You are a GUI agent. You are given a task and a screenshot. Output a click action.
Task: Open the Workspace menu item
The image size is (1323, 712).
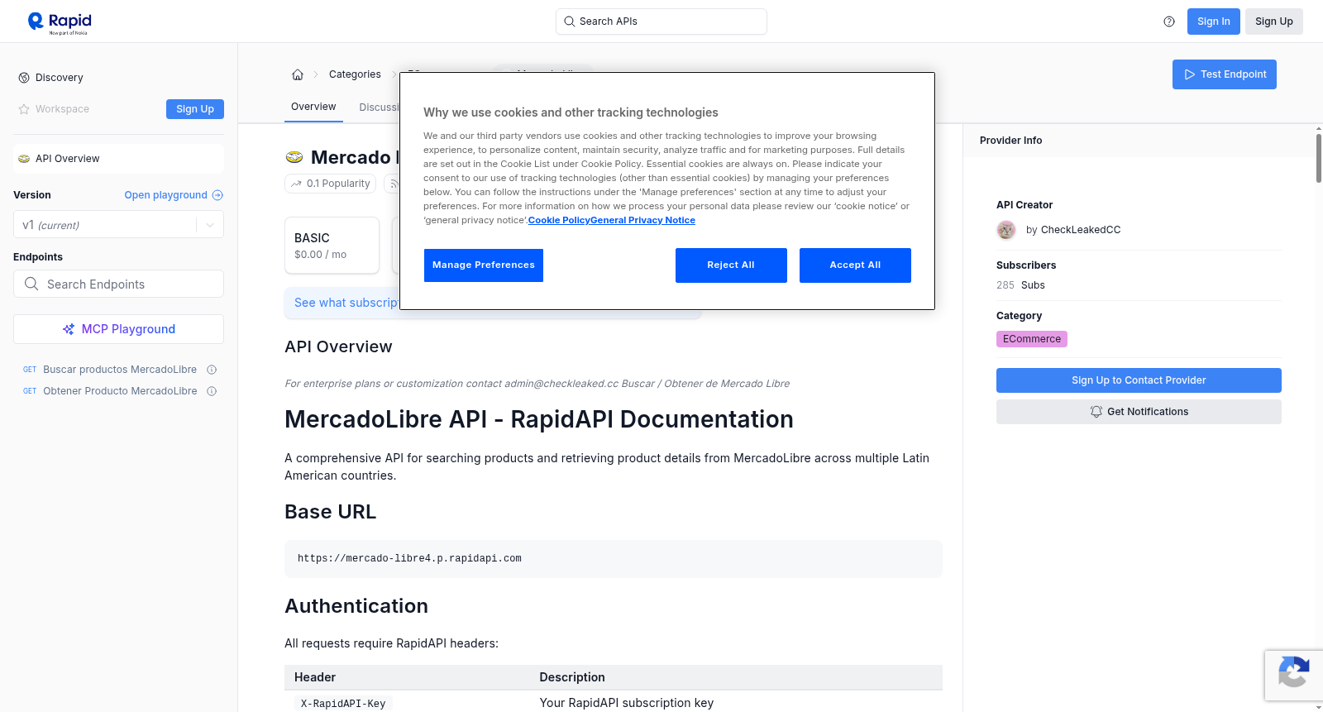(62, 109)
